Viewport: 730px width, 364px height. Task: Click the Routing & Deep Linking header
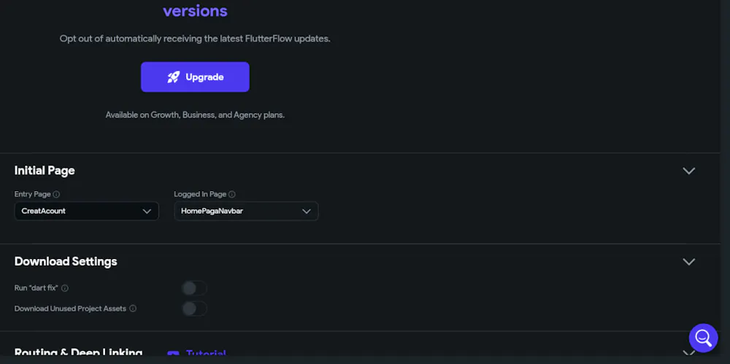point(78,354)
